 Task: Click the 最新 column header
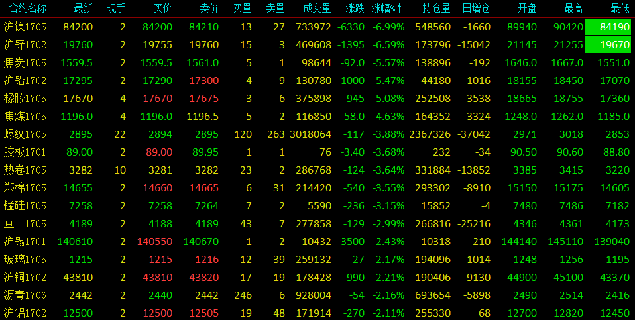point(84,8)
